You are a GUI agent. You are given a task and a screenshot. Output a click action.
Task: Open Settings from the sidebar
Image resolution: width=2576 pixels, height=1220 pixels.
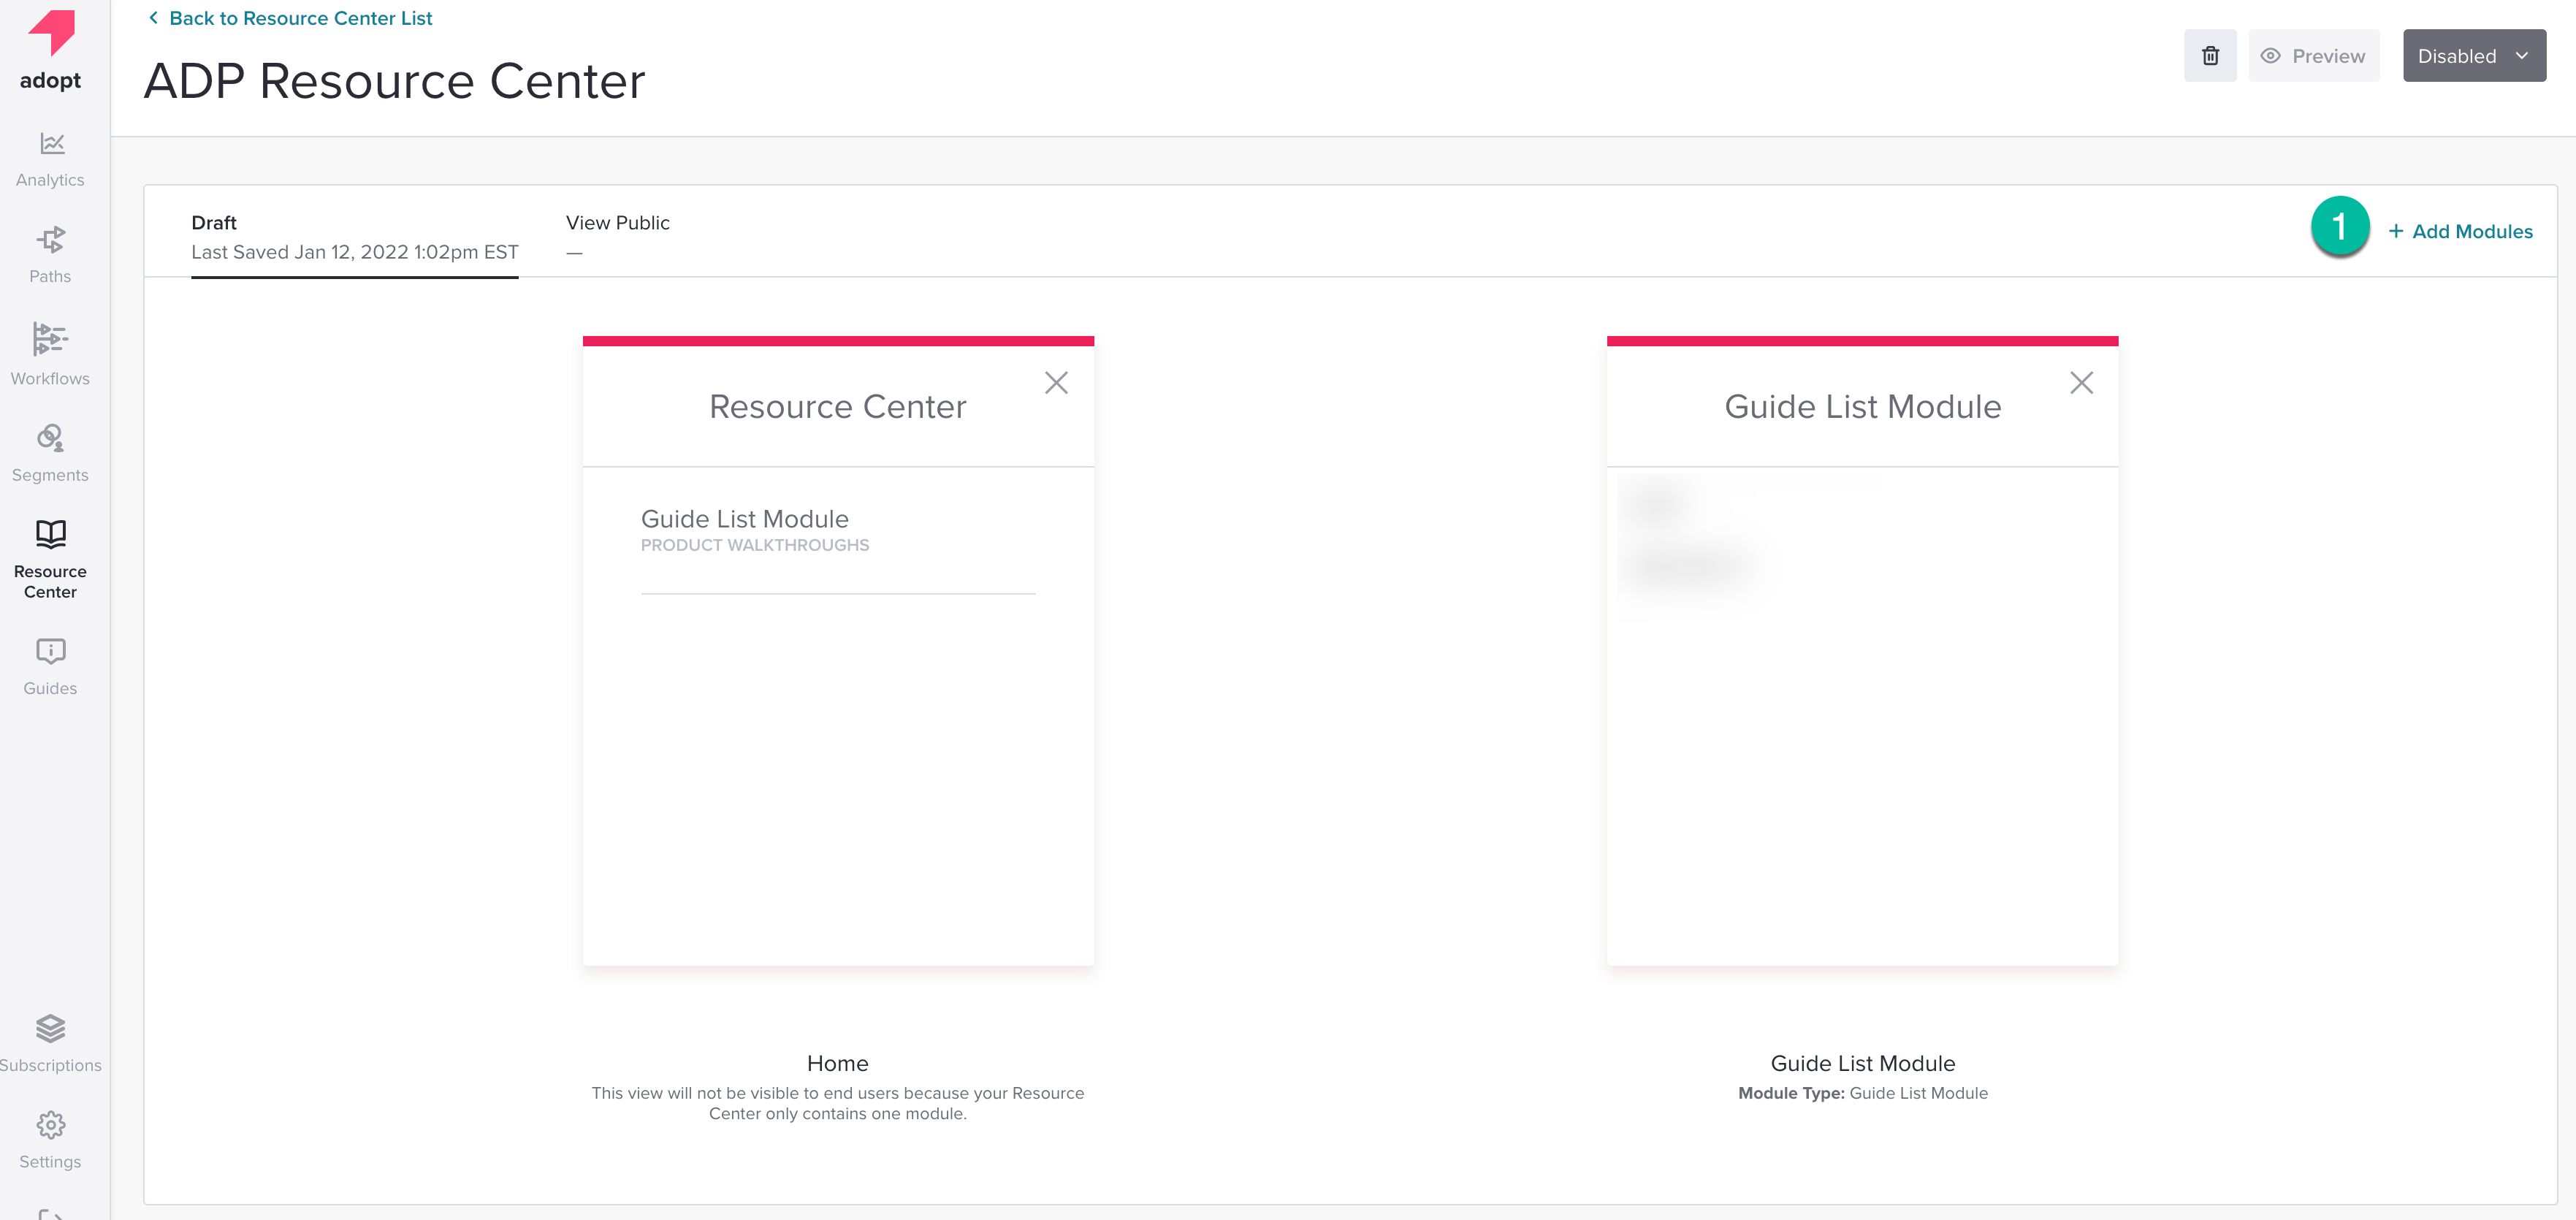pos(50,1140)
